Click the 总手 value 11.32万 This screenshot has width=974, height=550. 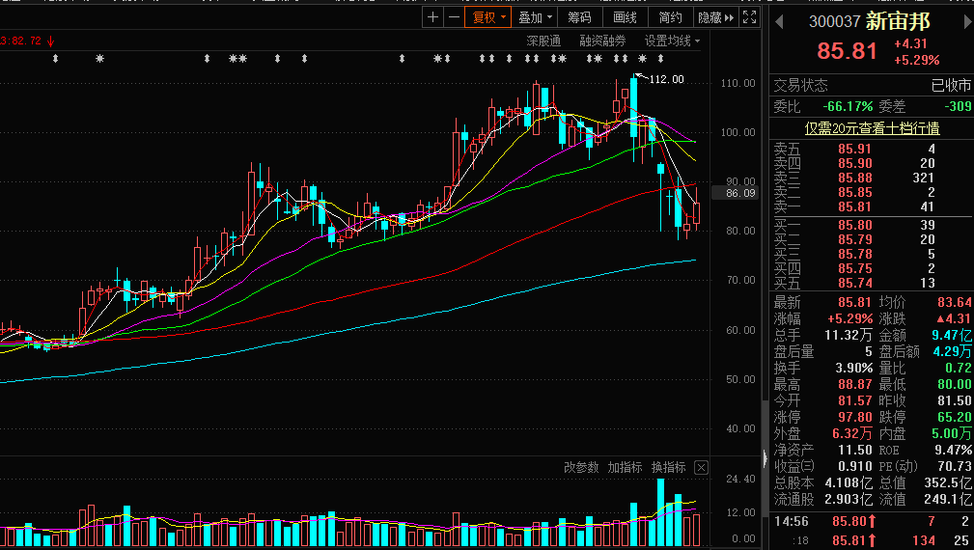coord(849,335)
